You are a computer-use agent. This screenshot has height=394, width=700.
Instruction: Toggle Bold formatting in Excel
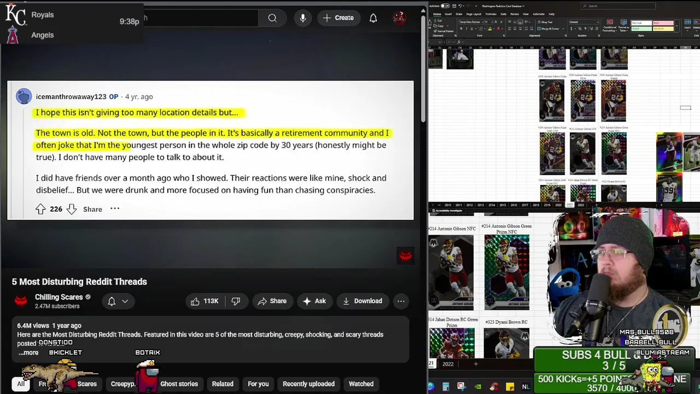[461, 28]
